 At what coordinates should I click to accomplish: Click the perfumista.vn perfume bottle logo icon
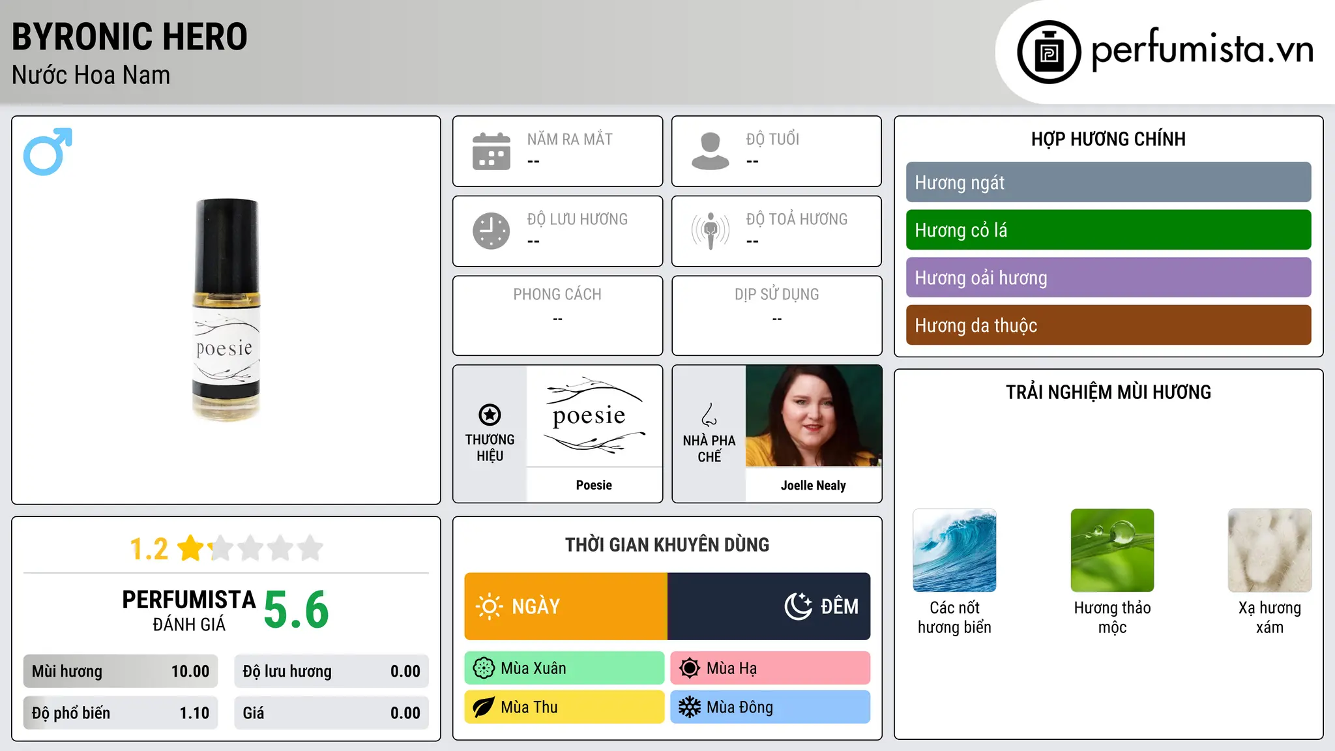(x=1049, y=52)
